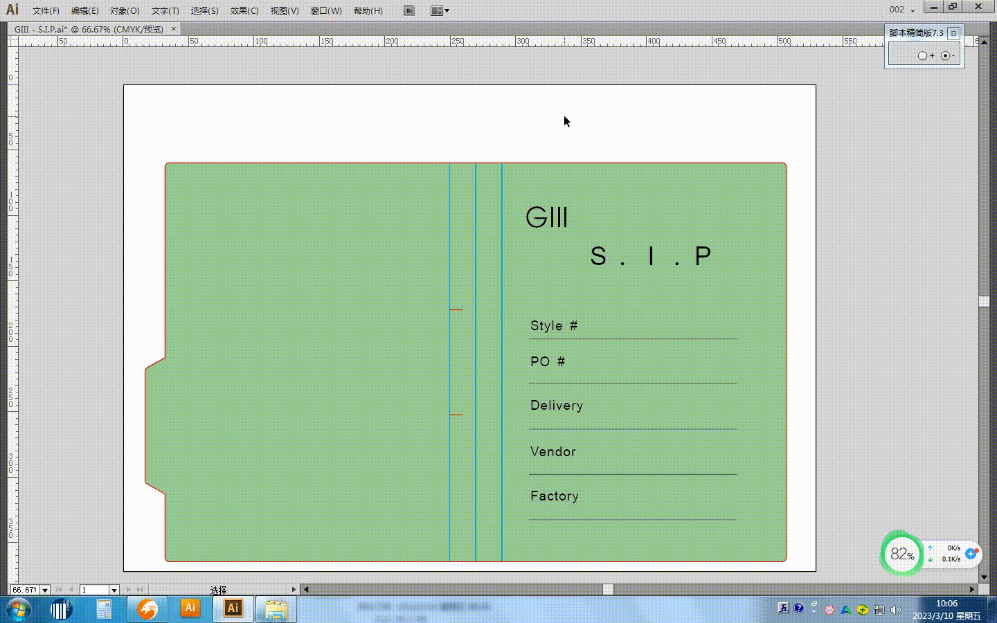Click the Adobe Bridge (Br) icon
The height and width of the screenshot is (623, 997).
(x=409, y=10)
